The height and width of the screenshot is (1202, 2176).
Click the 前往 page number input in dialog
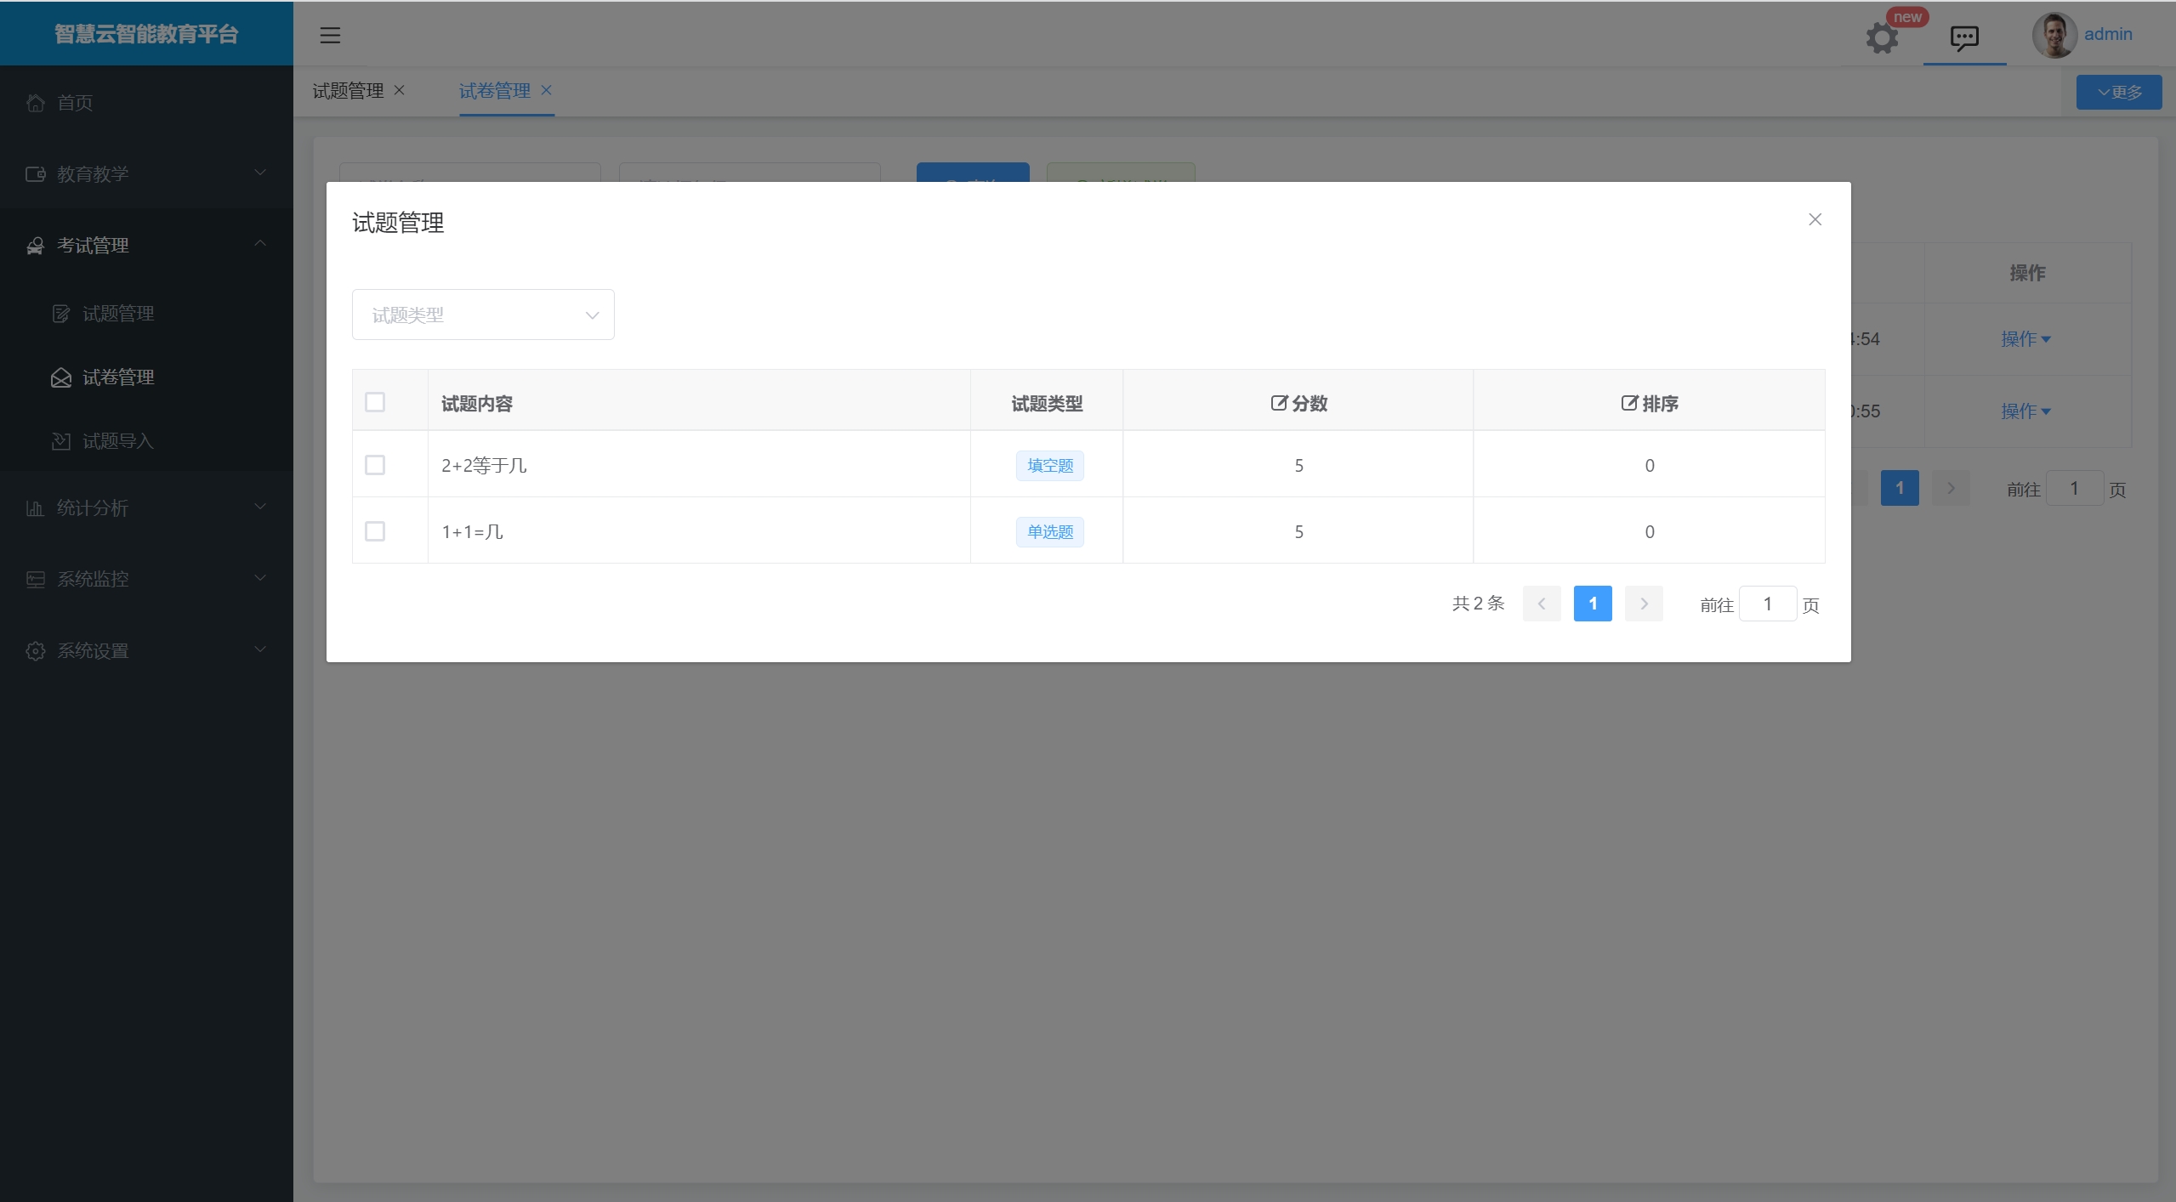[1767, 604]
